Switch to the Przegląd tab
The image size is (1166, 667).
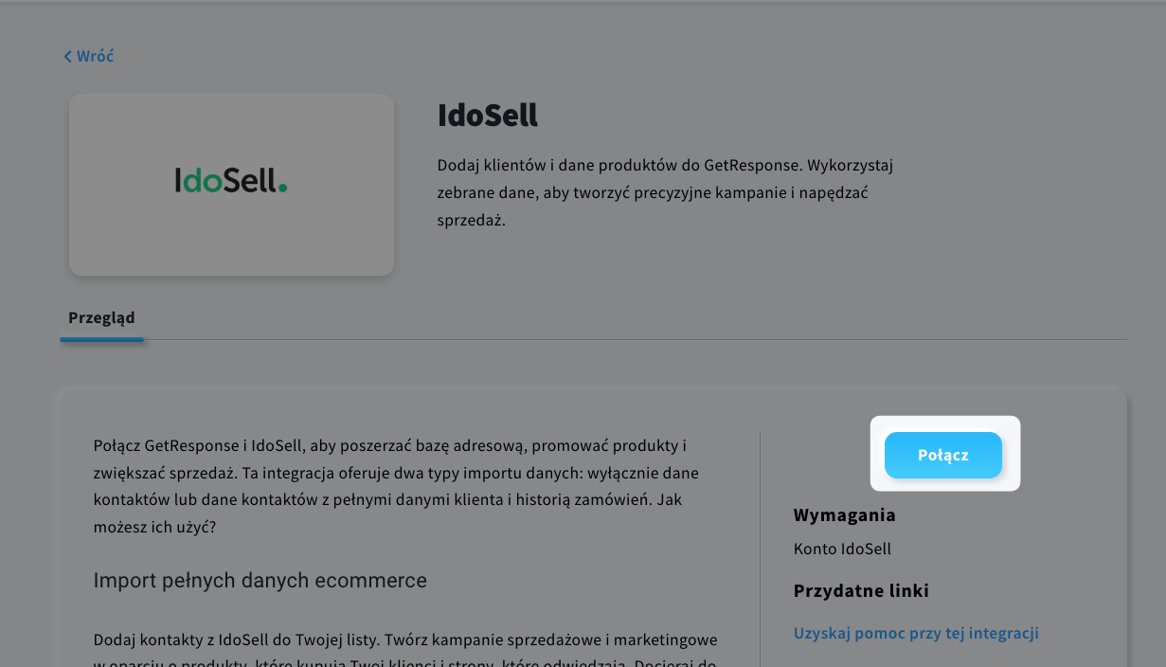point(101,317)
